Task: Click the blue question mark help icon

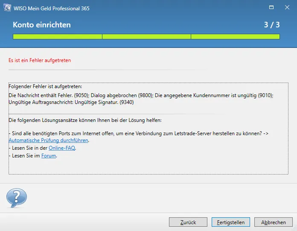Action: 16,198
